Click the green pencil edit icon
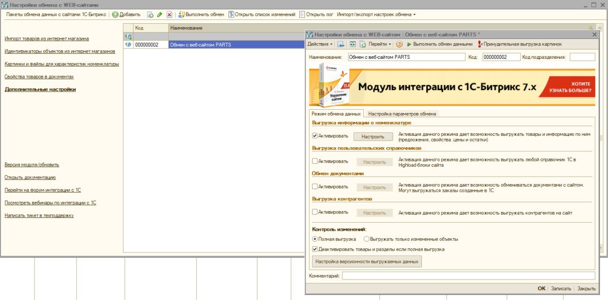 [x=160, y=15]
